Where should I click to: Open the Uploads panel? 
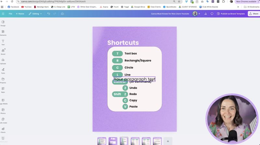(x=3, y=61)
